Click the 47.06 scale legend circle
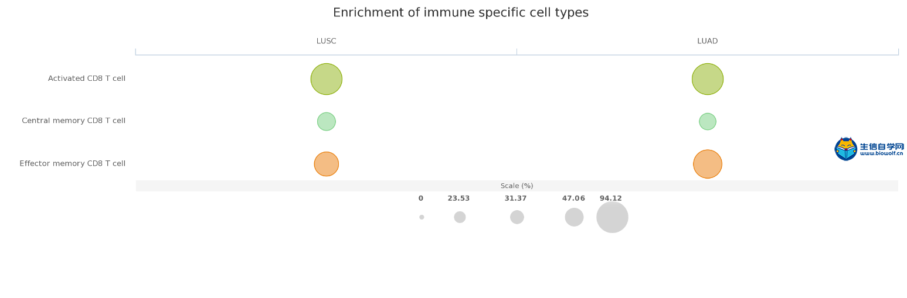The height and width of the screenshot is (298, 907). pyautogui.click(x=575, y=217)
